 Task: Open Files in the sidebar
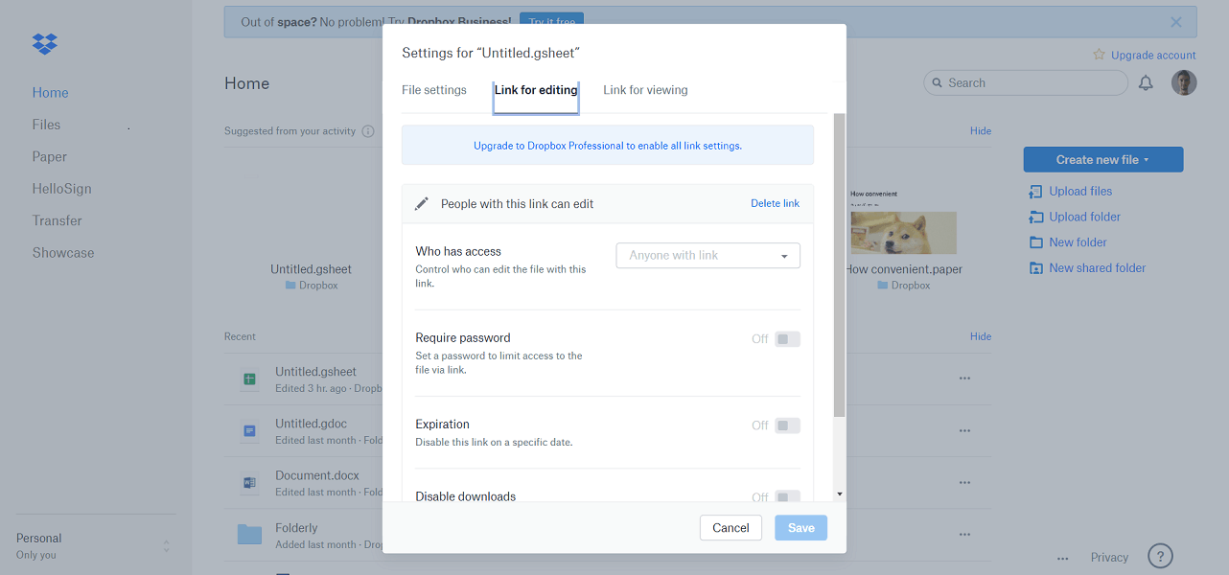pyautogui.click(x=46, y=125)
